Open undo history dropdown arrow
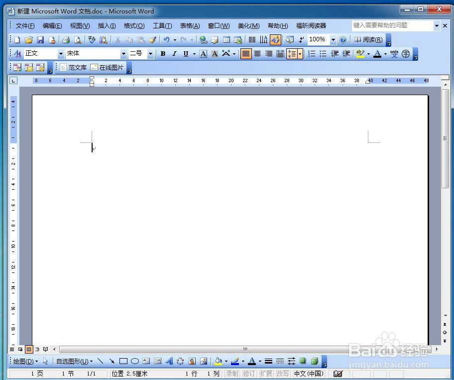454x380 pixels. (175, 40)
